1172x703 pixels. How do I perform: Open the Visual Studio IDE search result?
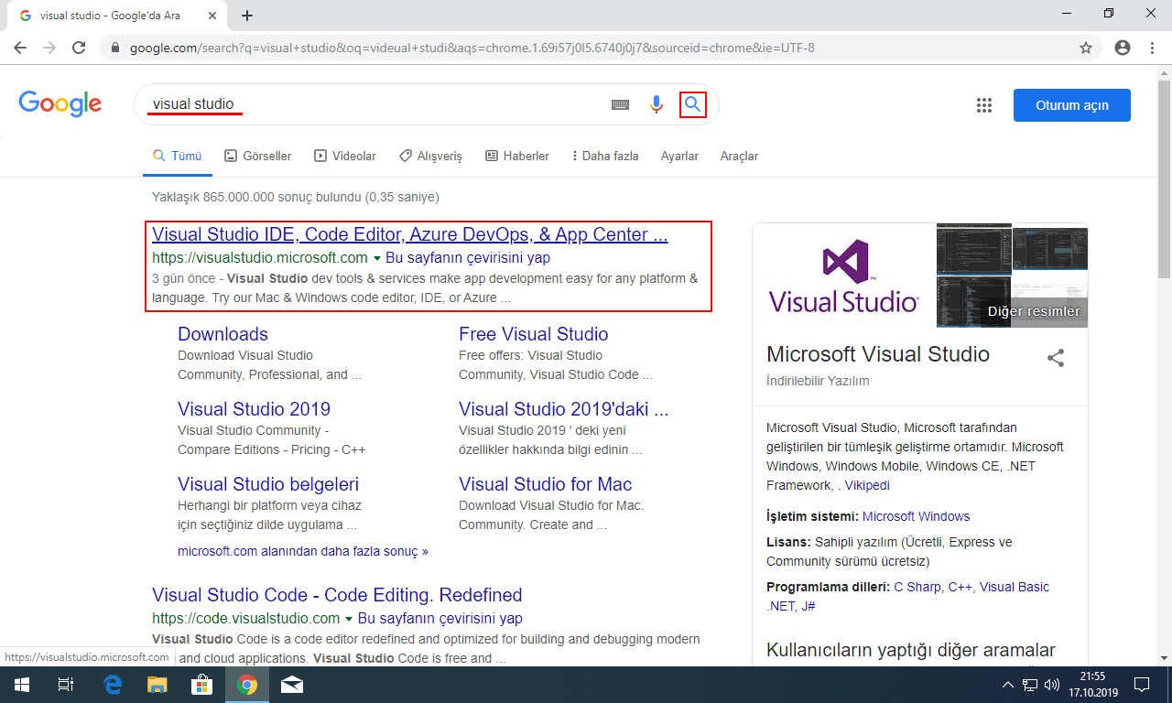pos(410,234)
